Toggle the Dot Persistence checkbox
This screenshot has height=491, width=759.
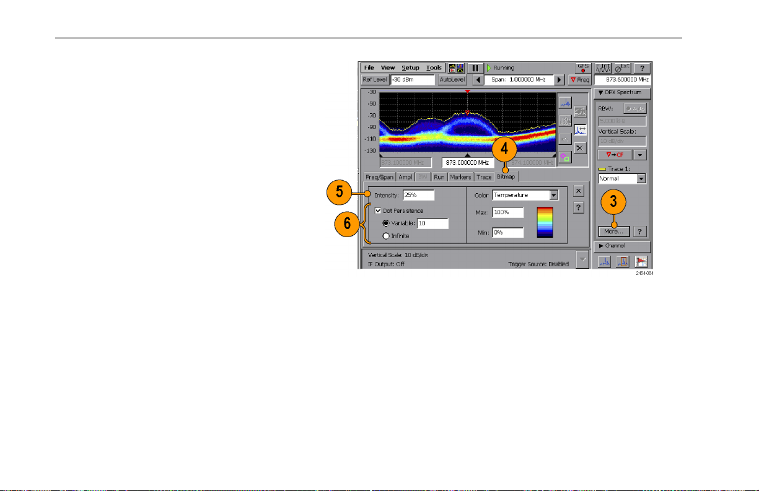(378, 211)
